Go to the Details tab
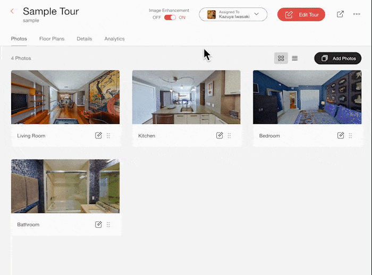The height and width of the screenshot is (275, 372). pyautogui.click(x=84, y=39)
